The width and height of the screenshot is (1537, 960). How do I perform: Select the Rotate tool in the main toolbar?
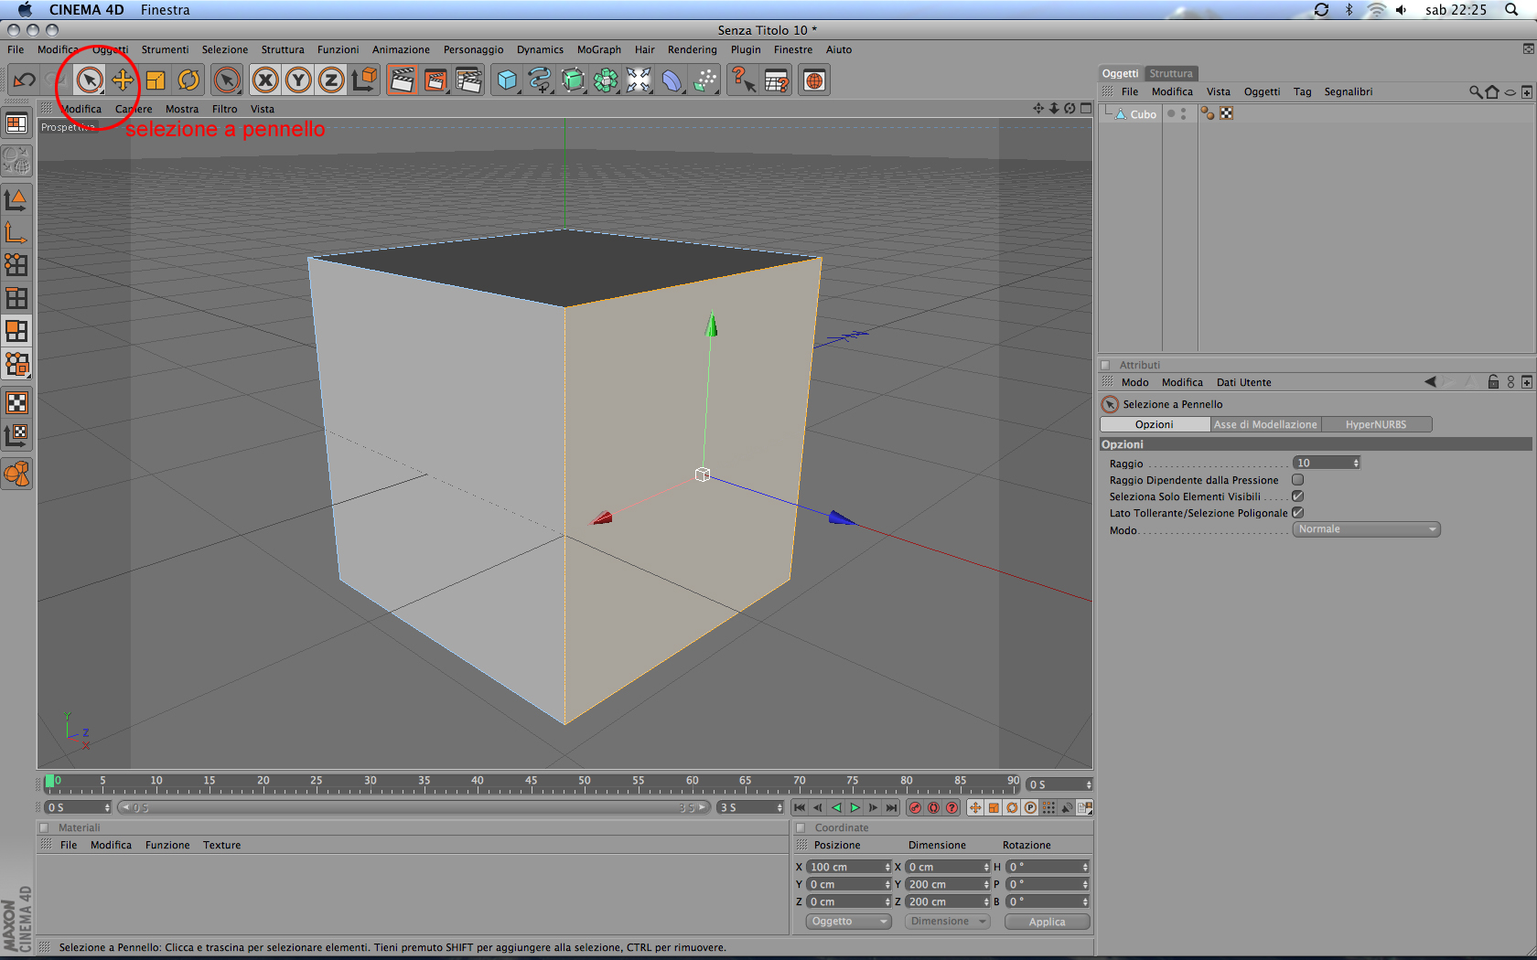coord(188,80)
